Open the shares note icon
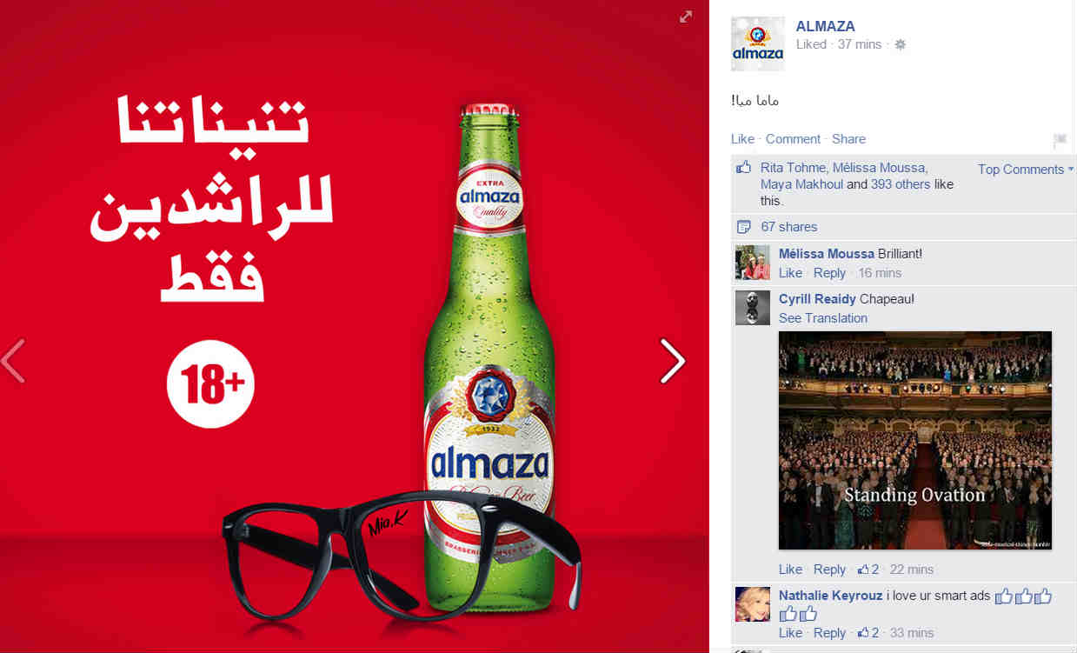Image resolution: width=1077 pixels, height=653 pixels. [743, 227]
